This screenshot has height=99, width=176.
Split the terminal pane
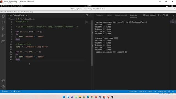[164, 15]
